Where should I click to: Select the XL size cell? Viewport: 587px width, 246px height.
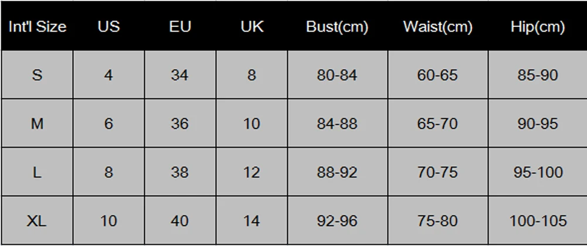pyautogui.click(x=37, y=221)
